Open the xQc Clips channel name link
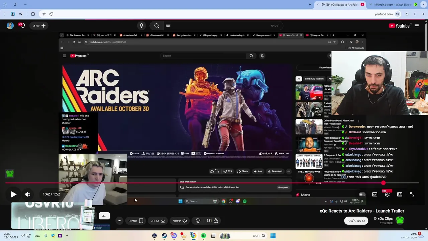Viewport: 428px width, 241px height. (385, 219)
